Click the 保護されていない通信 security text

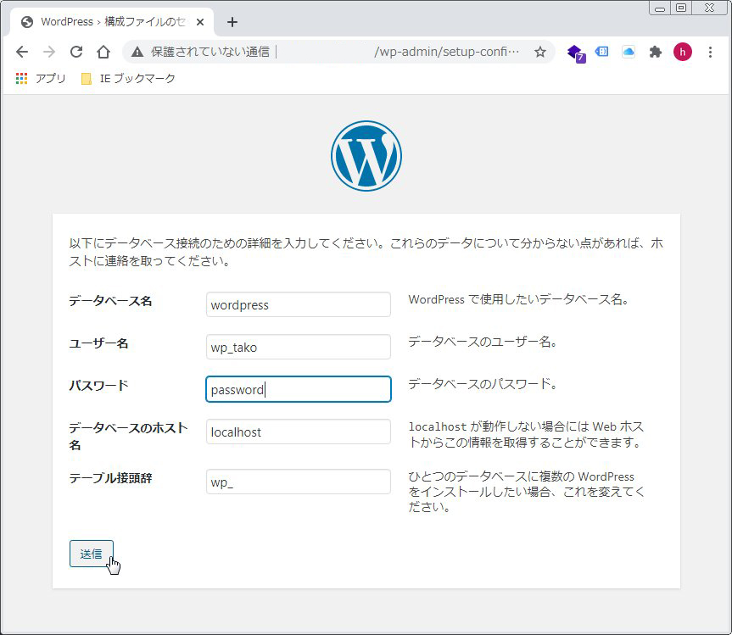click(210, 52)
